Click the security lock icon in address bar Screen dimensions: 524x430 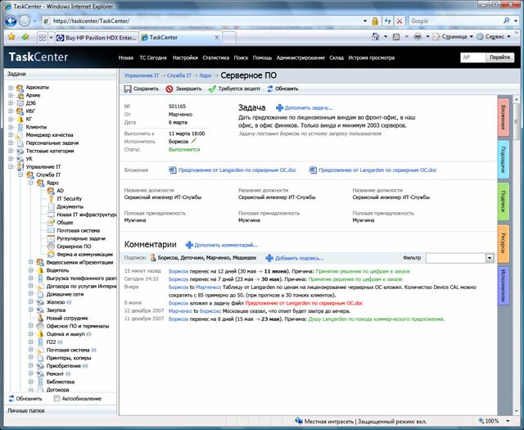coord(375,21)
